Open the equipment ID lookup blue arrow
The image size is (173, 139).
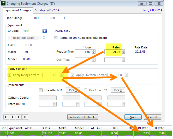point(45,31)
